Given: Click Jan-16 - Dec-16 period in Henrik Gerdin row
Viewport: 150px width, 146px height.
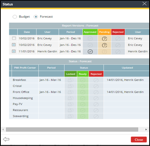Looking at the screenshot, I should tap(70, 51).
